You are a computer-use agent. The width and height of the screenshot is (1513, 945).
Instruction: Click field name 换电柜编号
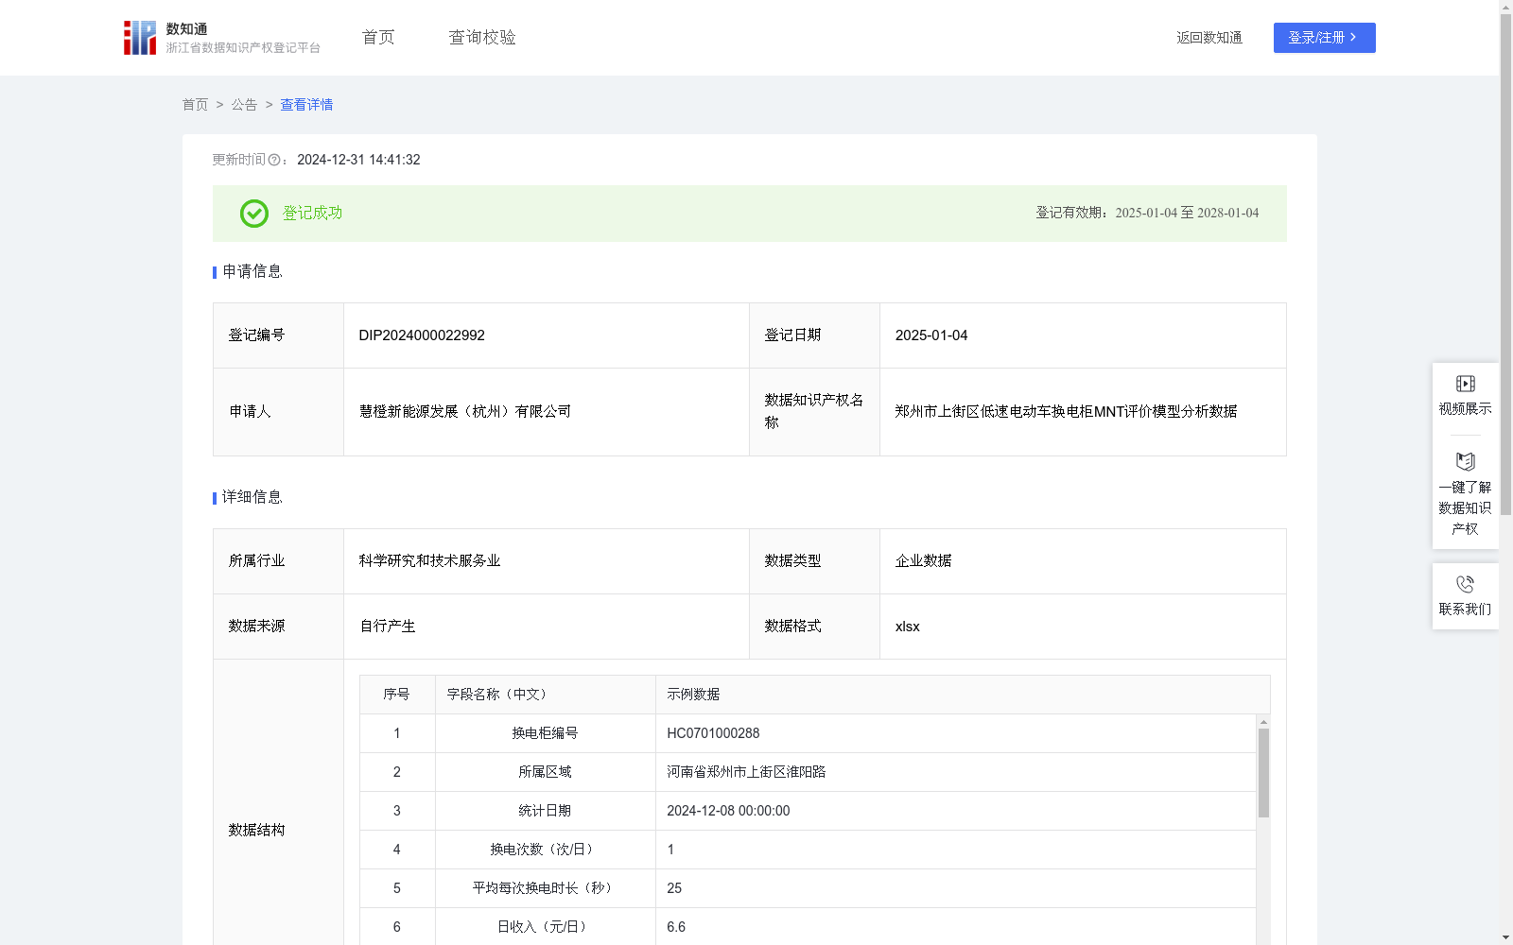point(545,733)
